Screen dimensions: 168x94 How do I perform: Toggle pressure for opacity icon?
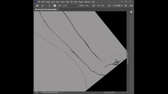pos(94,6)
